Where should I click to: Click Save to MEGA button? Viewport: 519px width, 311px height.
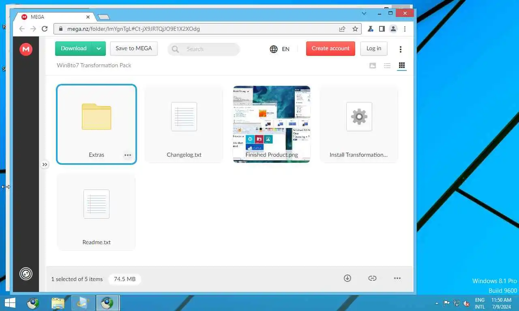tap(134, 49)
